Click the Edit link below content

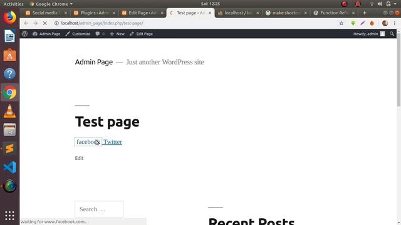[x=79, y=158]
